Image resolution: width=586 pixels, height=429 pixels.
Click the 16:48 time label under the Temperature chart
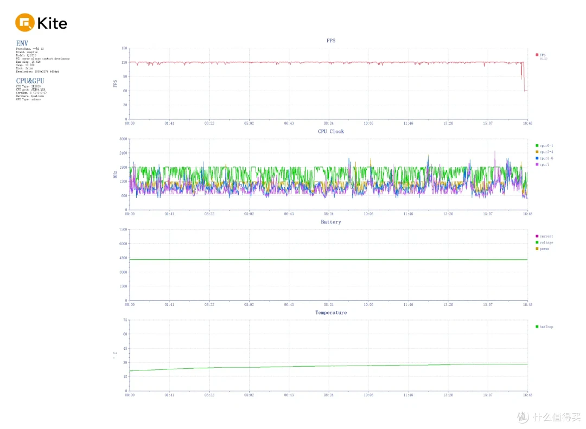pyautogui.click(x=527, y=395)
